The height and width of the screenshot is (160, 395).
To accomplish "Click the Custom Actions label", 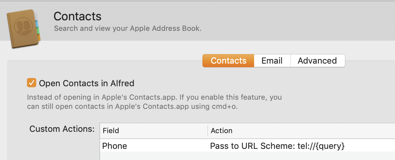I will pyautogui.click(x=62, y=129).
